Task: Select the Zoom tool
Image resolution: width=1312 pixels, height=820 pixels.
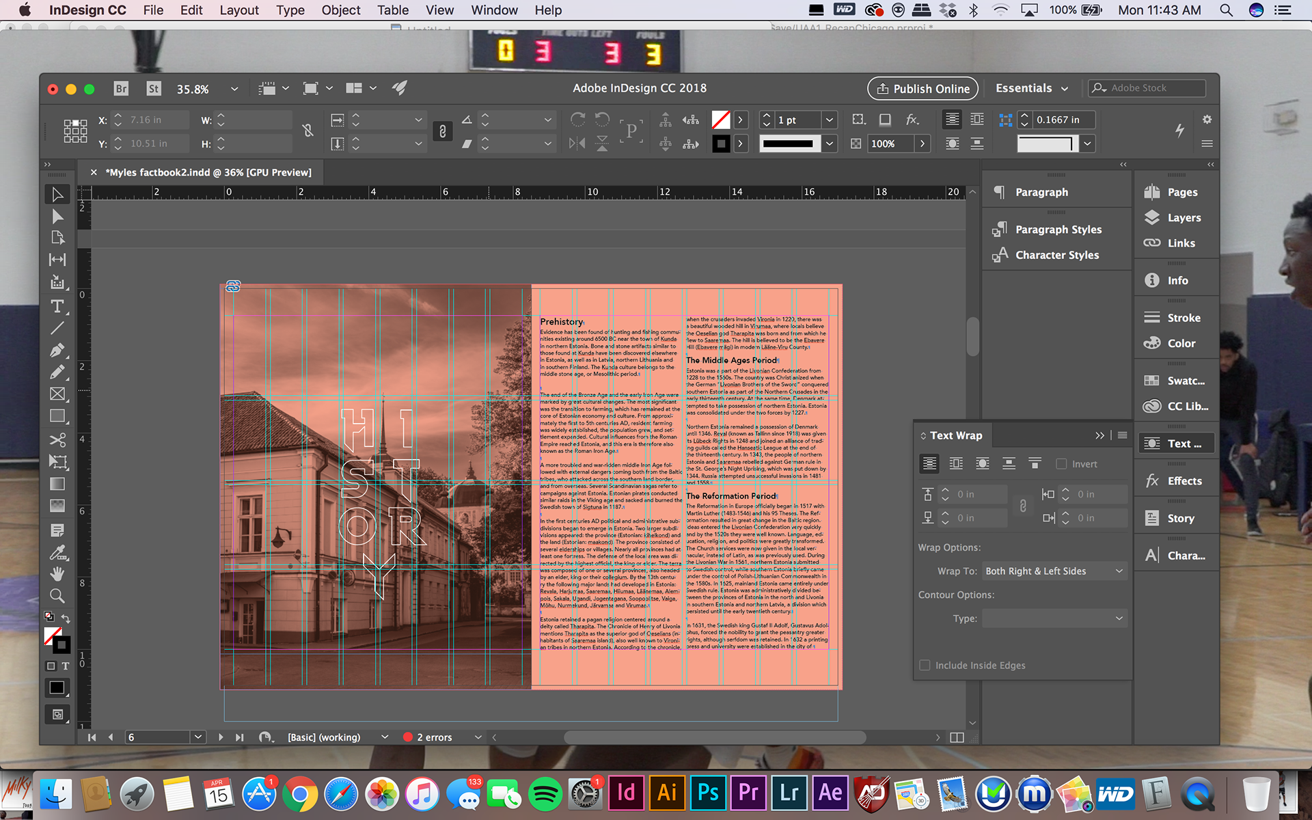Action: click(57, 596)
